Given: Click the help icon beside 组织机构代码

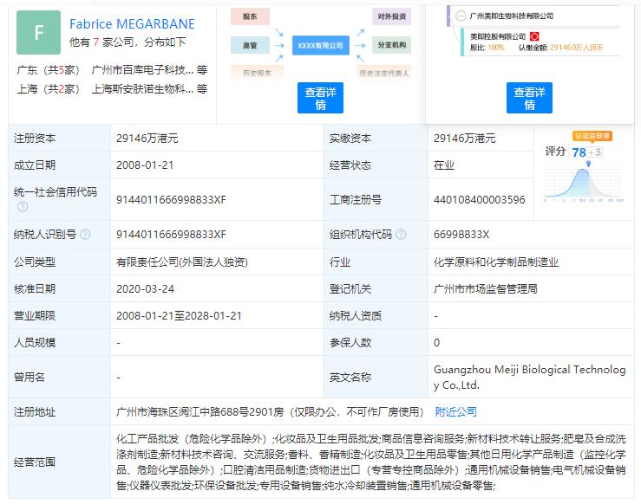Looking at the screenshot, I should [401, 235].
